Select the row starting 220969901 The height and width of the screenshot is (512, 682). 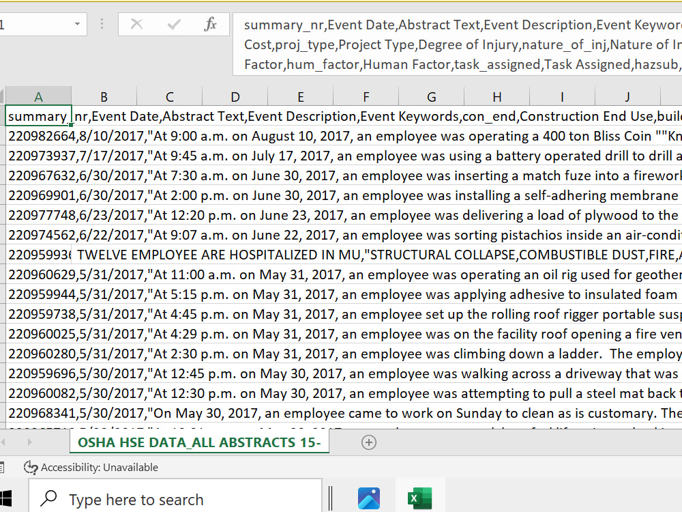[x=344, y=195]
